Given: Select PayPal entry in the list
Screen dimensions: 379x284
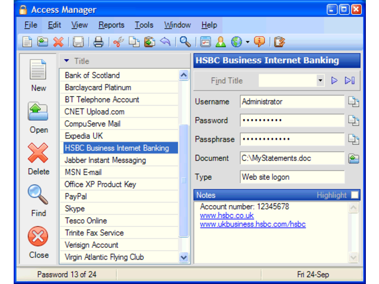Looking at the screenshot, I should pyautogui.click(x=119, y=197).
